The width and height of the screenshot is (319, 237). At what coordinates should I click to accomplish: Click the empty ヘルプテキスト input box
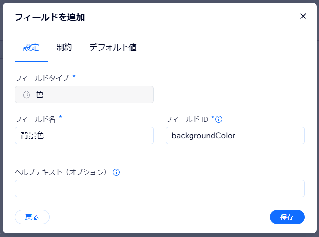point(159,188)
